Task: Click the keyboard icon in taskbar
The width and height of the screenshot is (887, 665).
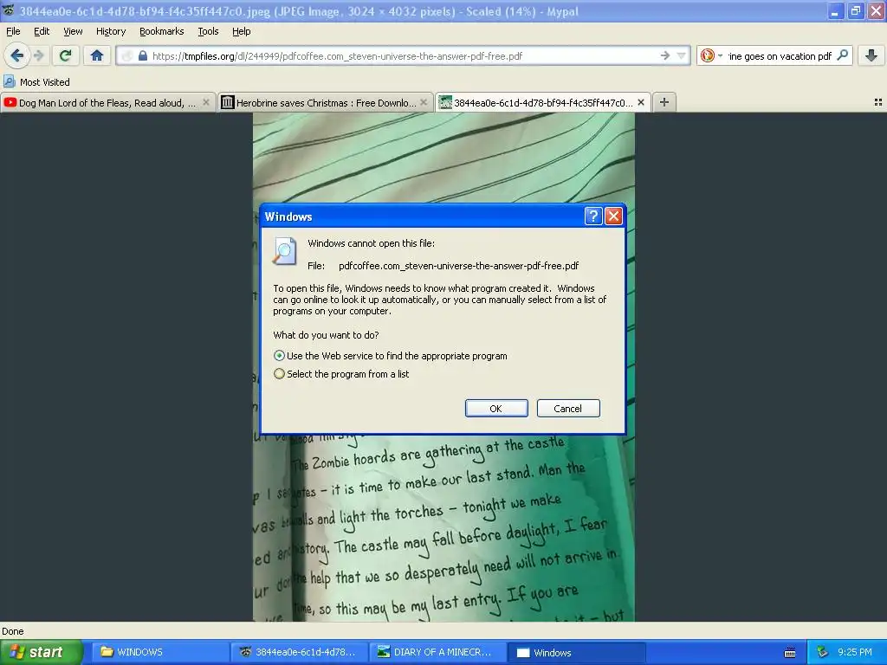Action: [790, 653]
